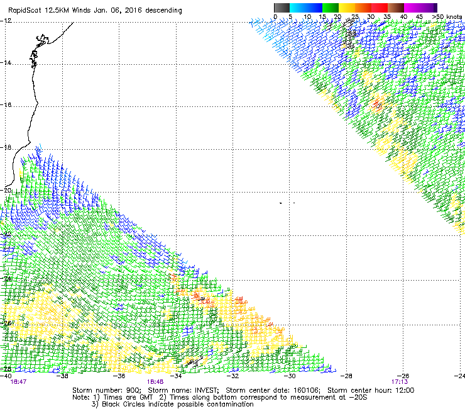
Task: Click the -40 longitude label on bottom axis
Action: 6,376
